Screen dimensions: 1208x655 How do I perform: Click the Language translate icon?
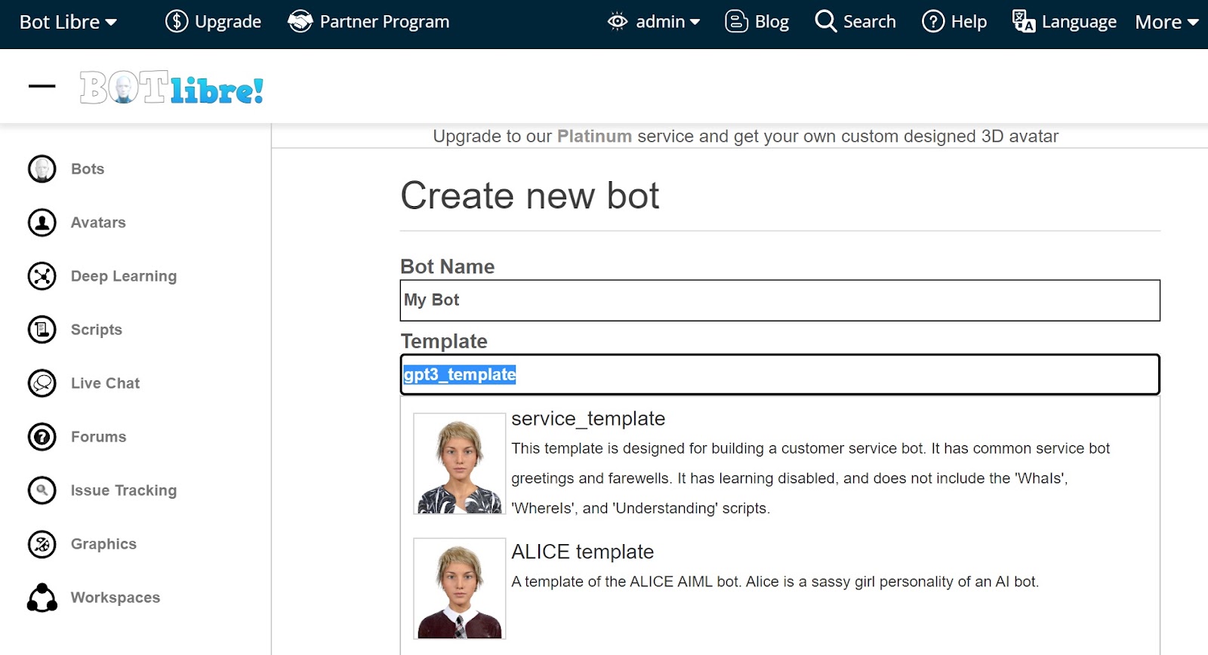(1024, 21)
